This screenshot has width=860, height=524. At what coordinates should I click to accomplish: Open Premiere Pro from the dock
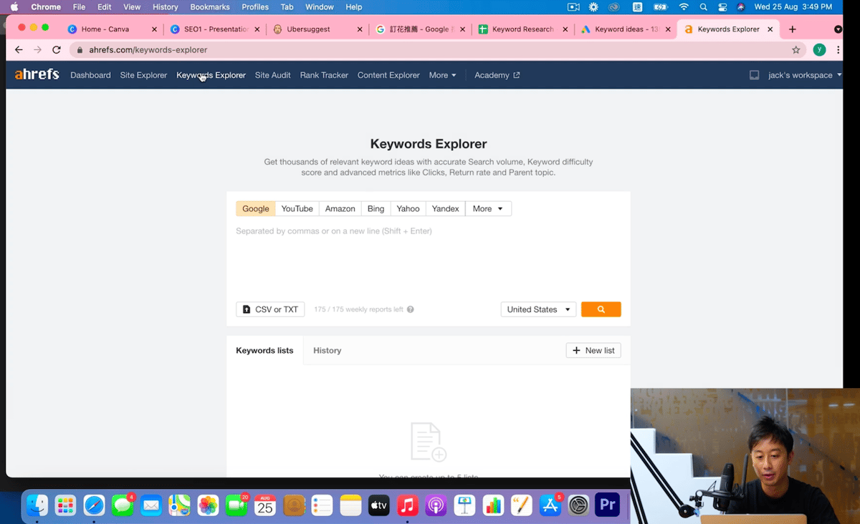point(608,505)
